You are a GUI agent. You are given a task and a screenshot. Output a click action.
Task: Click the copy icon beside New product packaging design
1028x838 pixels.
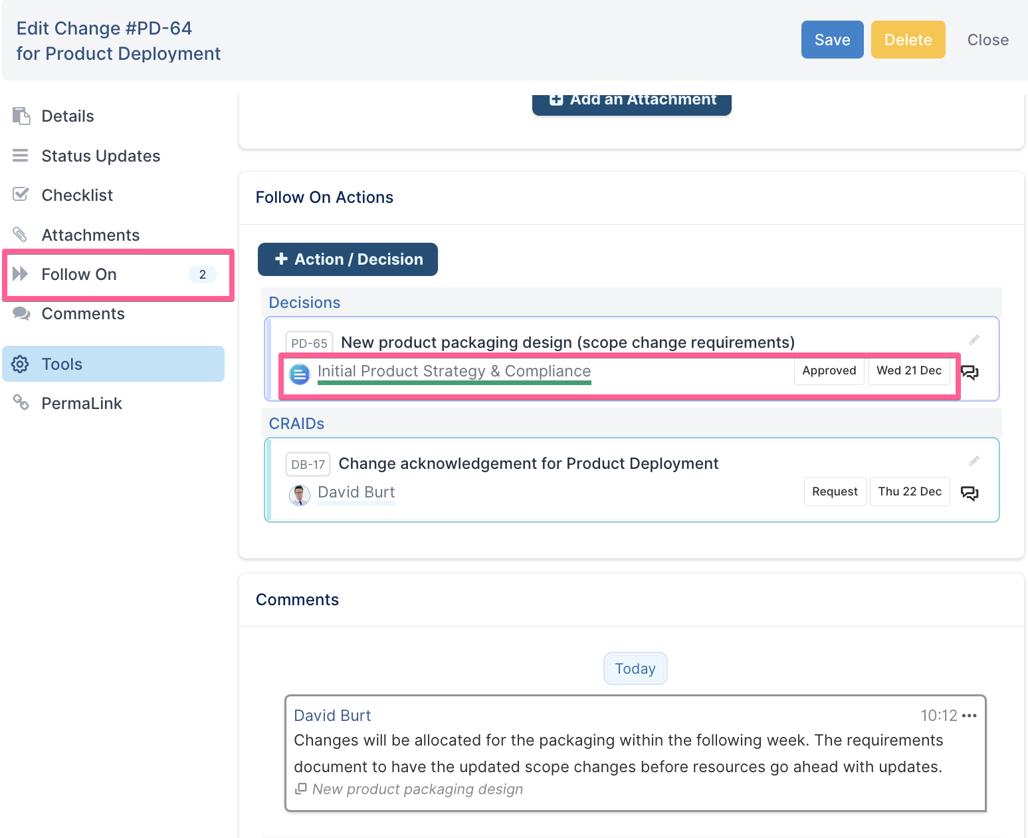301,789
